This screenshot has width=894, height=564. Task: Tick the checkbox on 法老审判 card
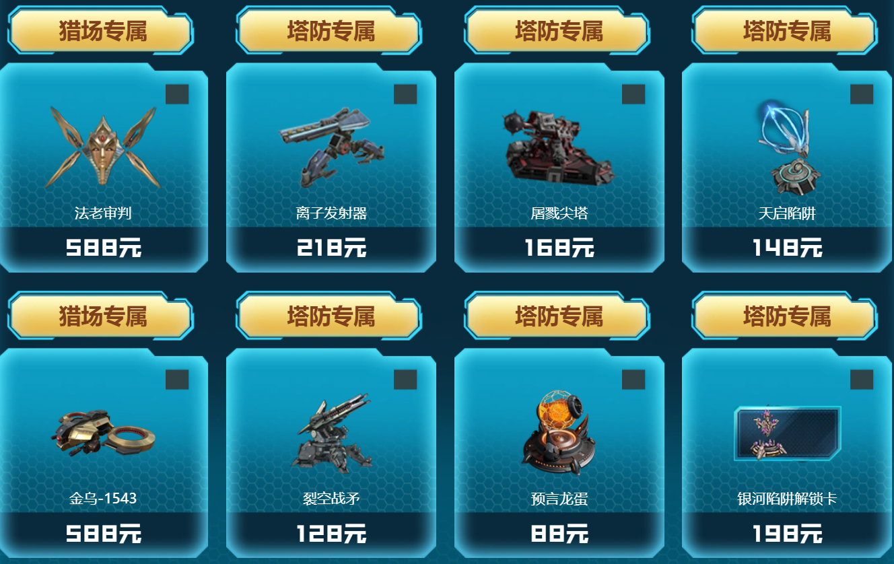pos(177,94)
